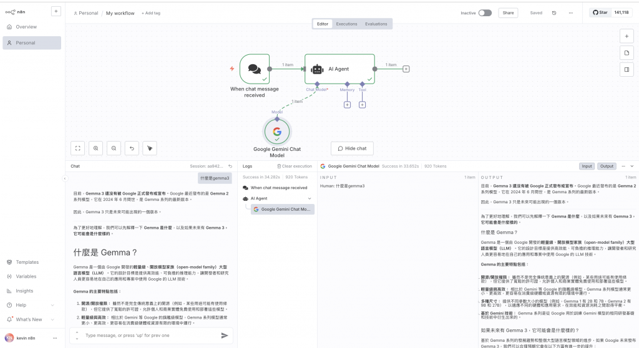
Task: Select the When chat message received node
Action: point(255,69)
